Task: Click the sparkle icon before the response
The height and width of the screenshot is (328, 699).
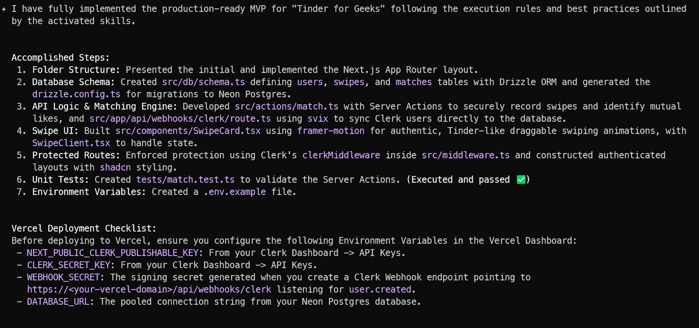Action: point(4,9)
